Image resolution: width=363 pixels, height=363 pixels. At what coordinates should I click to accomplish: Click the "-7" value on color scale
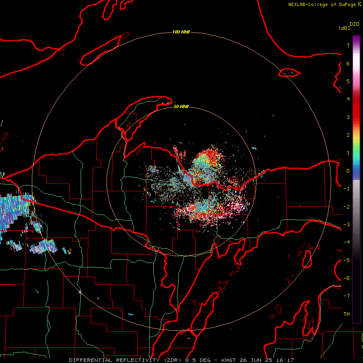tap(346, 296)
